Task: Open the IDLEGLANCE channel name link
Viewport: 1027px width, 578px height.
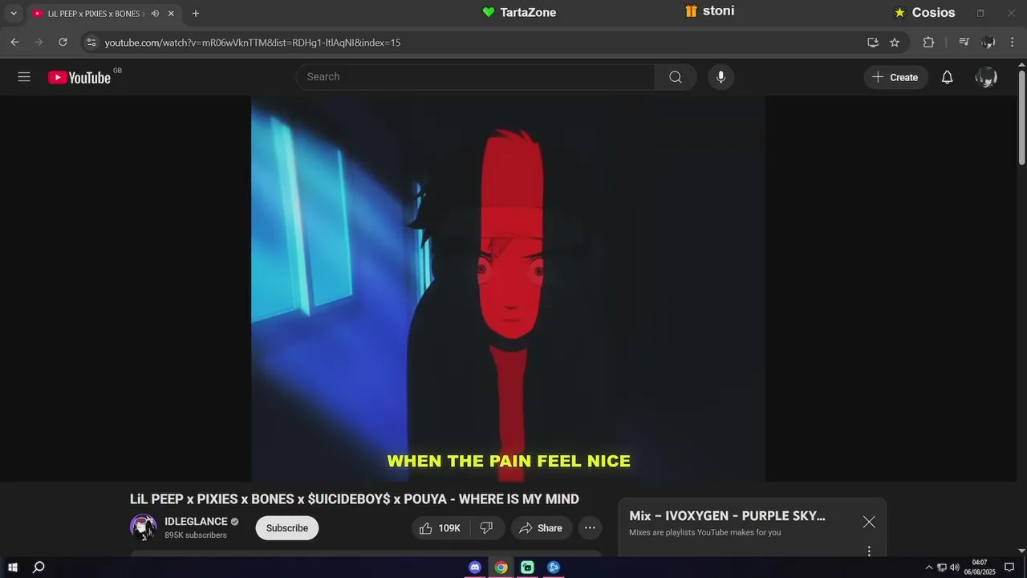Action: coord(196,522)
